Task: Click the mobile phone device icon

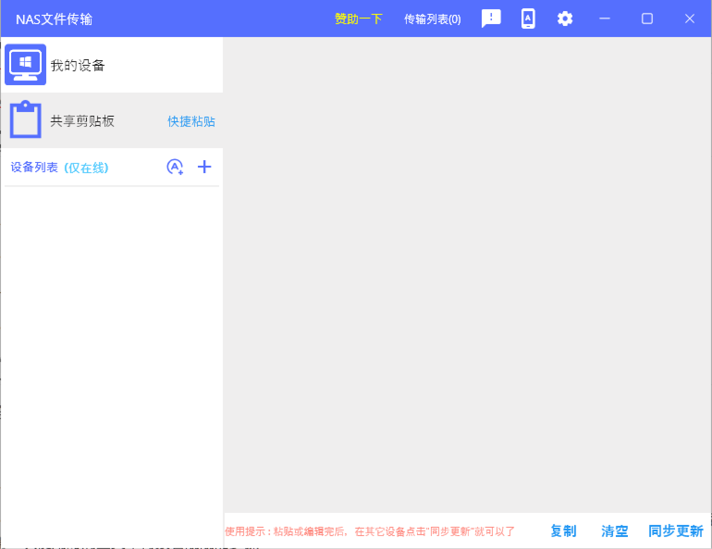Action: point(528,19)
